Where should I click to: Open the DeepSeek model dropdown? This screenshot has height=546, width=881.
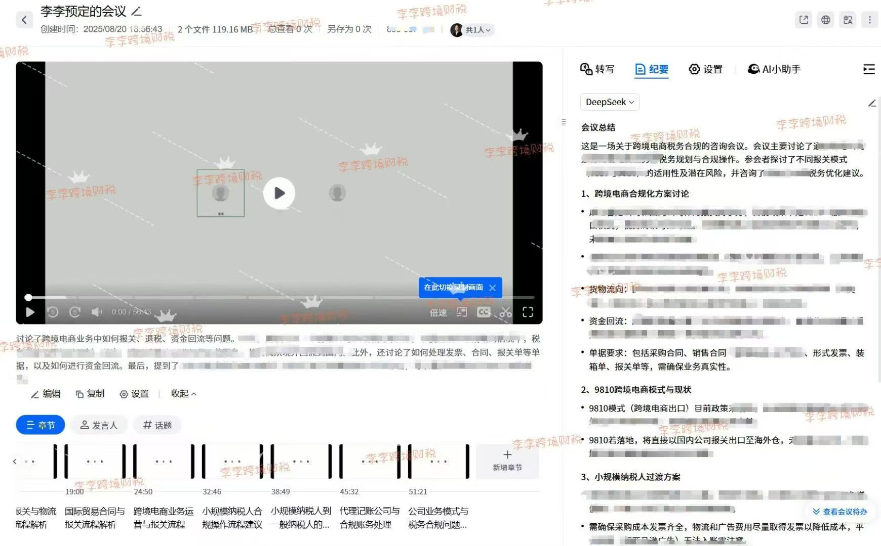(x=609, y=102)
